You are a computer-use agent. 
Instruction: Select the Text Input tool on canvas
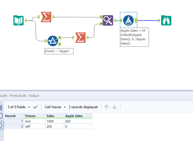point(19,20)
